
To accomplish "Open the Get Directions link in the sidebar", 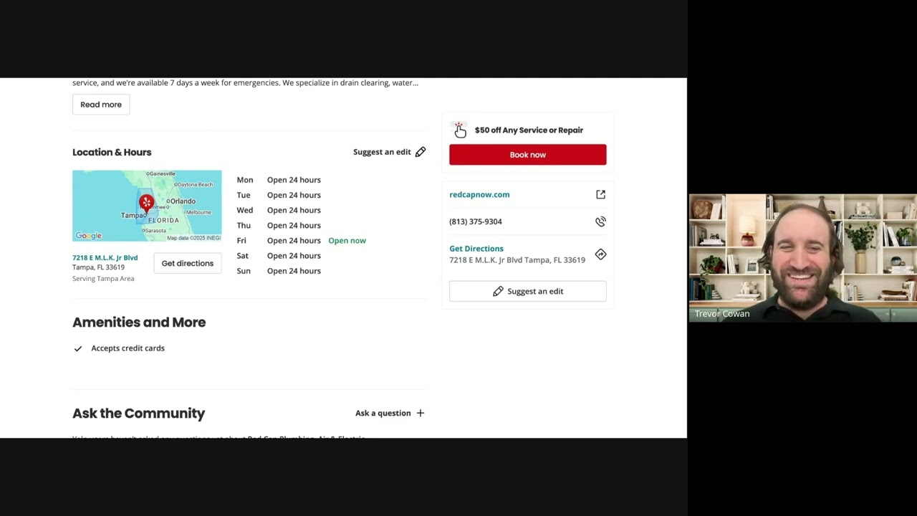I will tap(476, 249).
